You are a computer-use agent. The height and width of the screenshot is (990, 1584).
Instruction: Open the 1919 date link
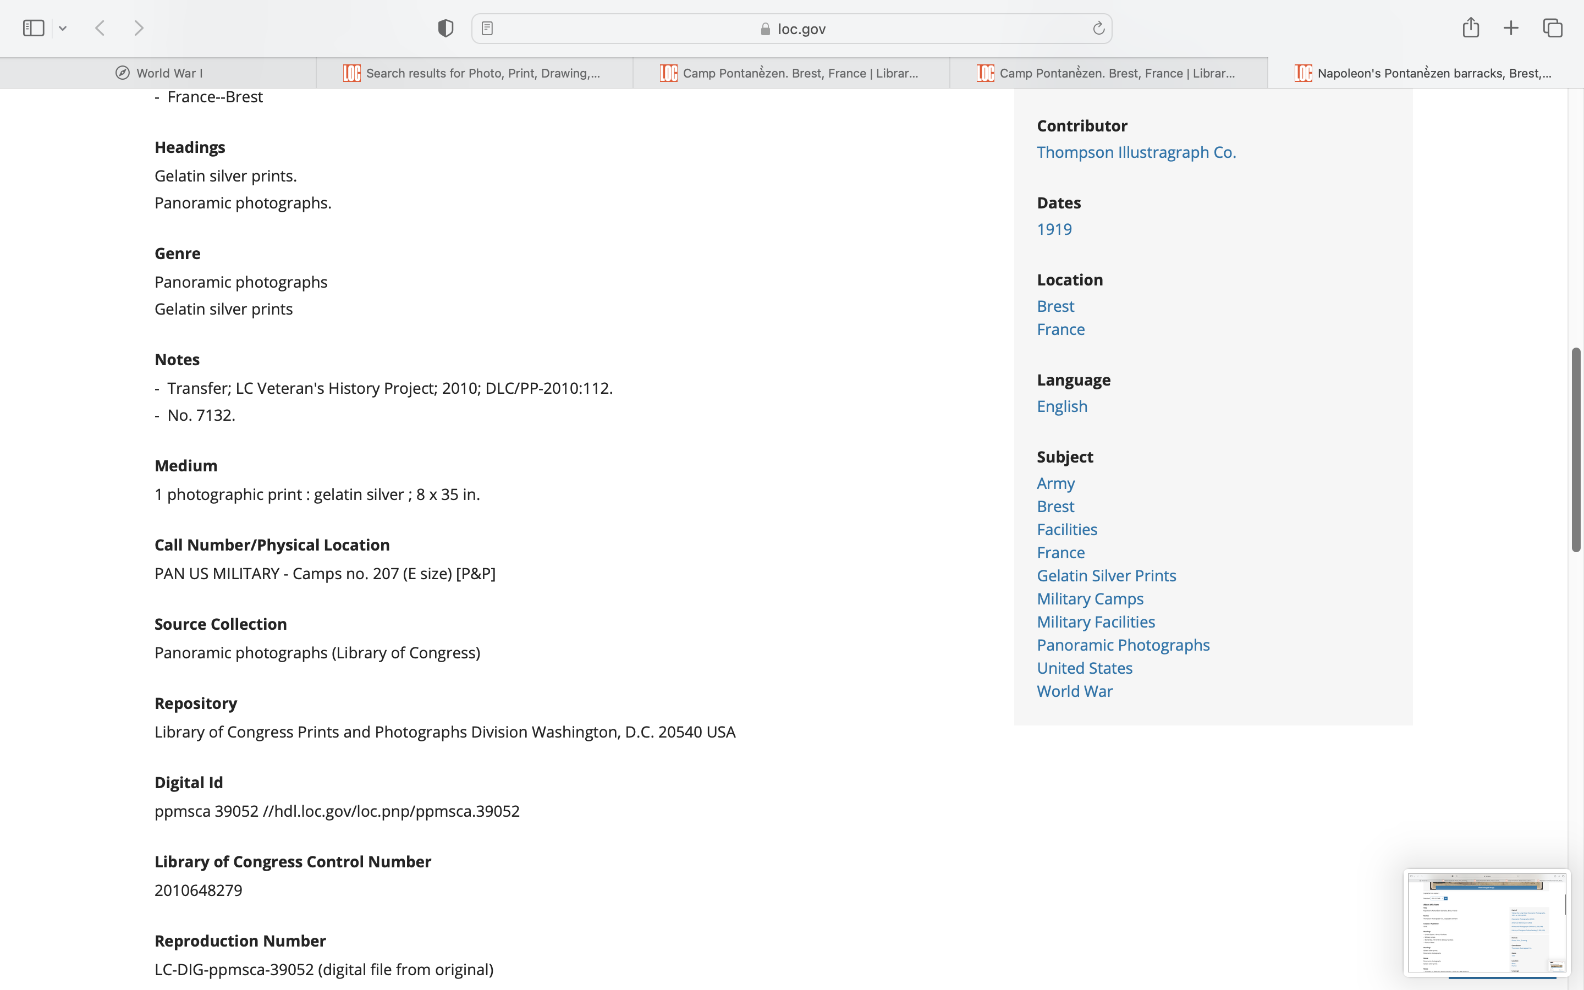coord(1054,229)
